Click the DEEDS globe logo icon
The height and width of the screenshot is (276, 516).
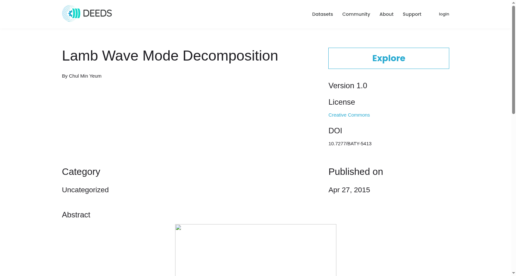[x=71, y=14]
